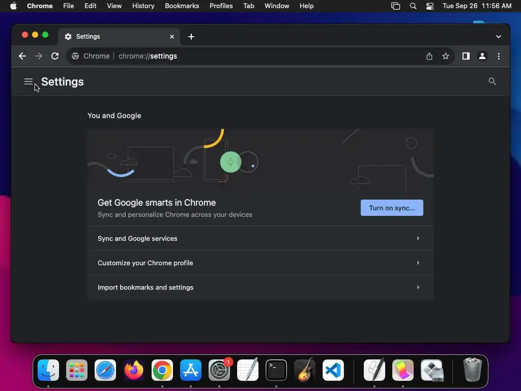
Task: Open TextEdit from the dock
Action: [248, 370]
